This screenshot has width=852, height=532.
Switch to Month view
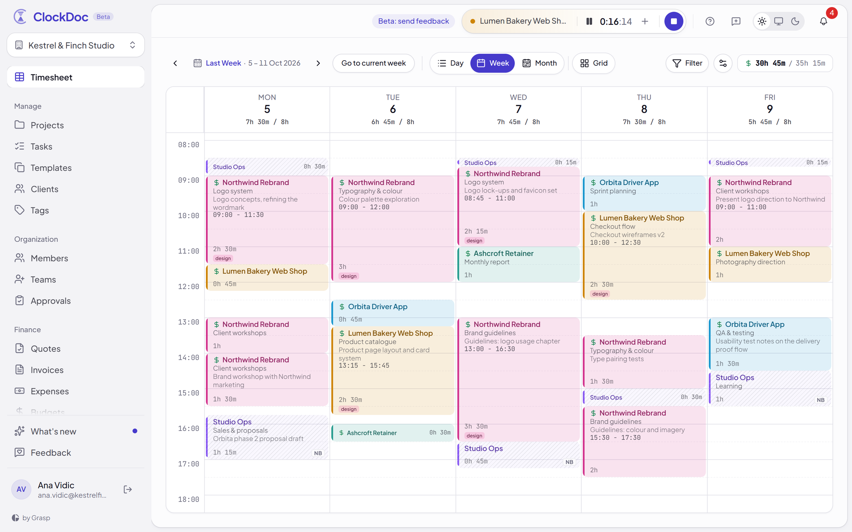point(540,63)
